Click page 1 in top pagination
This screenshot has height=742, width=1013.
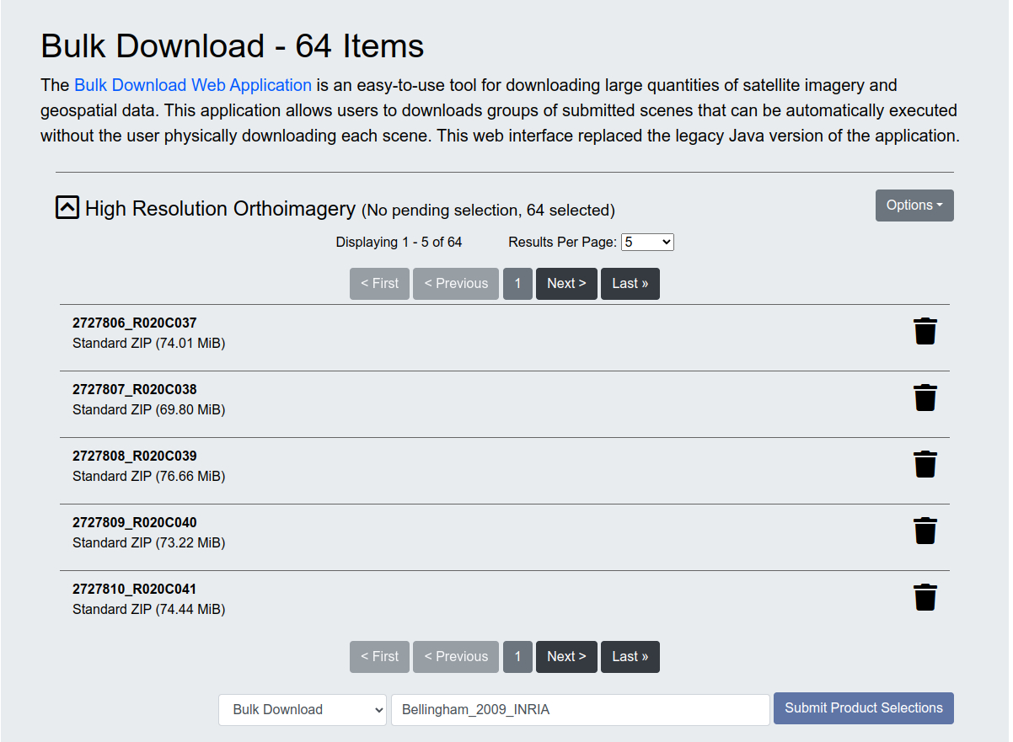tap(517, 284)
